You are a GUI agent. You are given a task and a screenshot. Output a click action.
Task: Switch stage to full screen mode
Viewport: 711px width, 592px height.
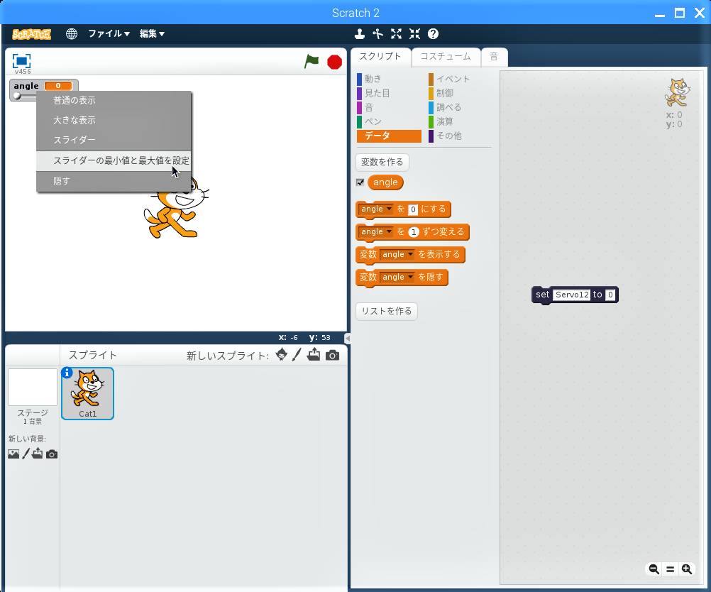click(22, 61)
